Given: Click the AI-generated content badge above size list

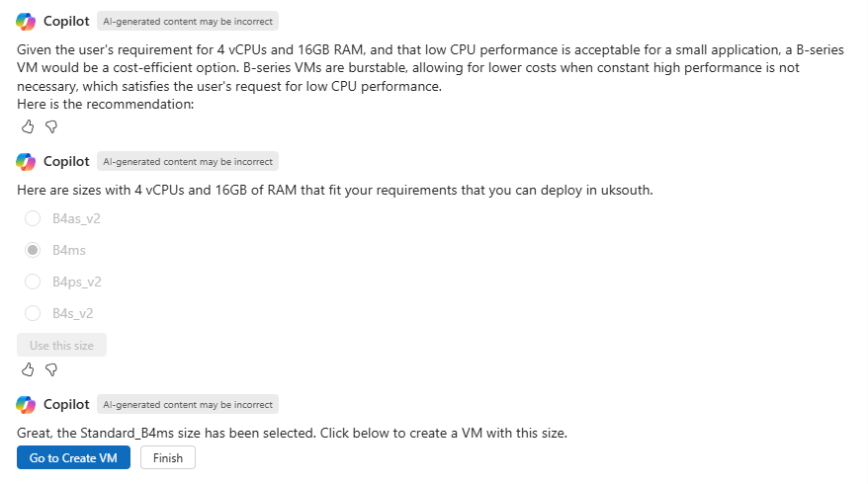Looking at the screenshot, I should point(188,162).
